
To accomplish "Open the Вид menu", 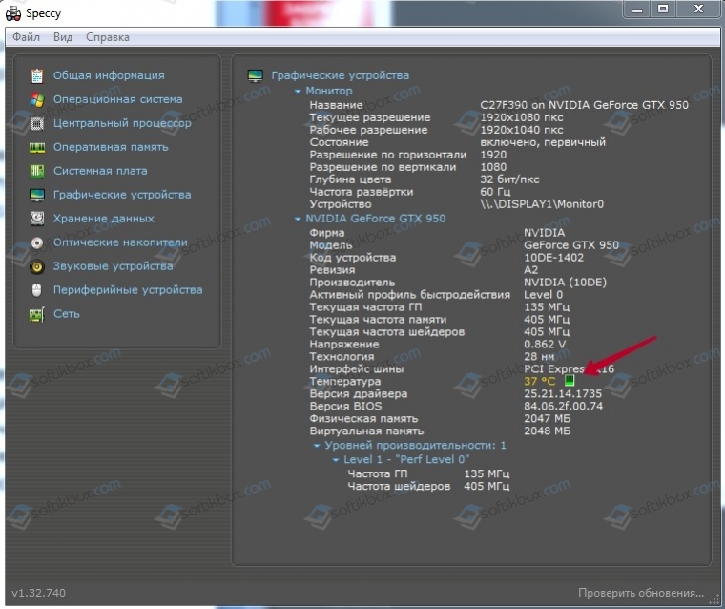I will (x=63, y=37).
